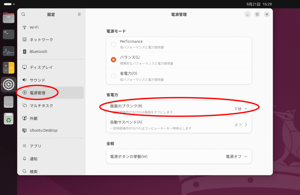Click the Wi-Fi signal icon in sidebar

pyautogui.click(x=25, y=27)
